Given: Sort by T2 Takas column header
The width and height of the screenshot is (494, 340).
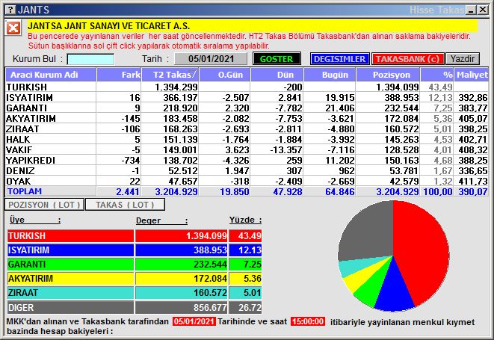Looking at the screenshot, I should 170,75.
